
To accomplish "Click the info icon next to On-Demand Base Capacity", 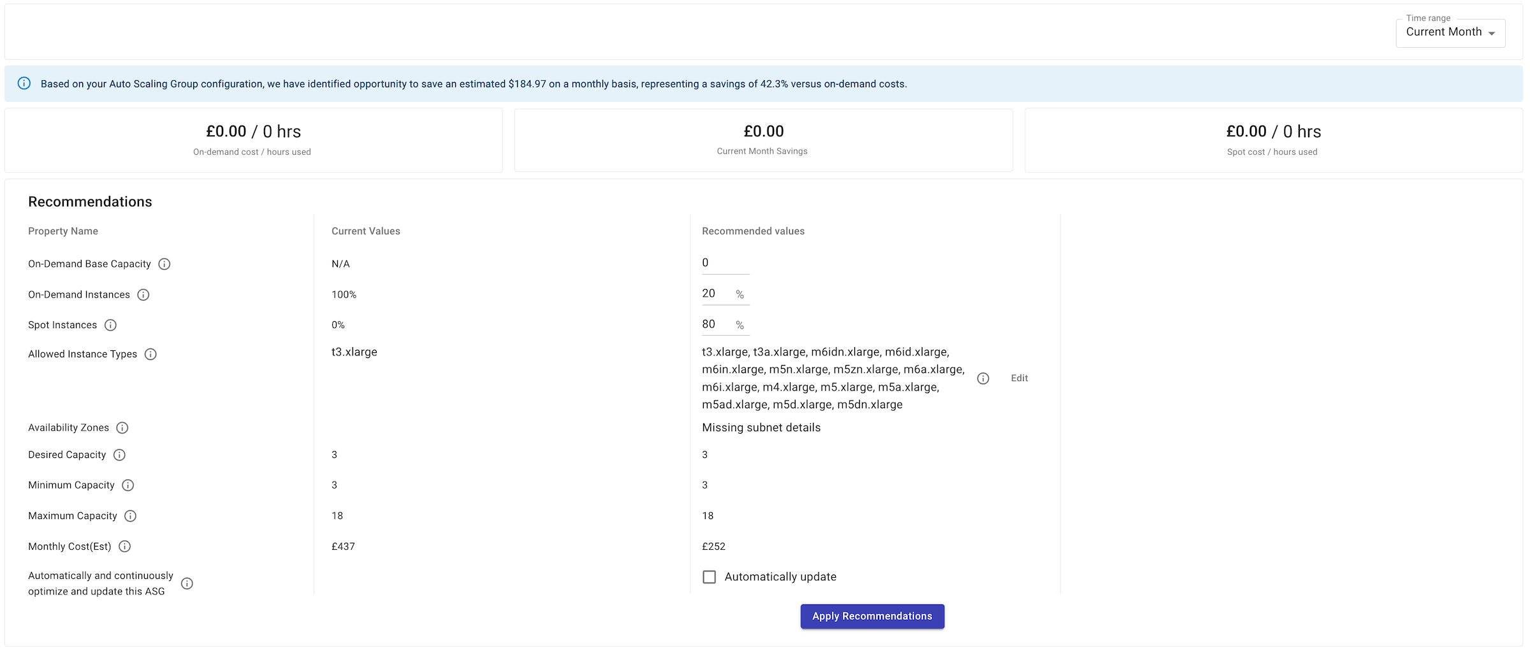I will pyautogui.click(x=164, y=264).
